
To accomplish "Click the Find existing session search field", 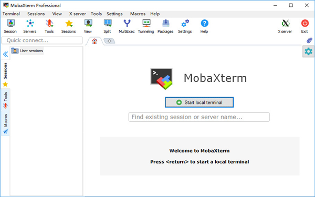I will pos(199,117).
